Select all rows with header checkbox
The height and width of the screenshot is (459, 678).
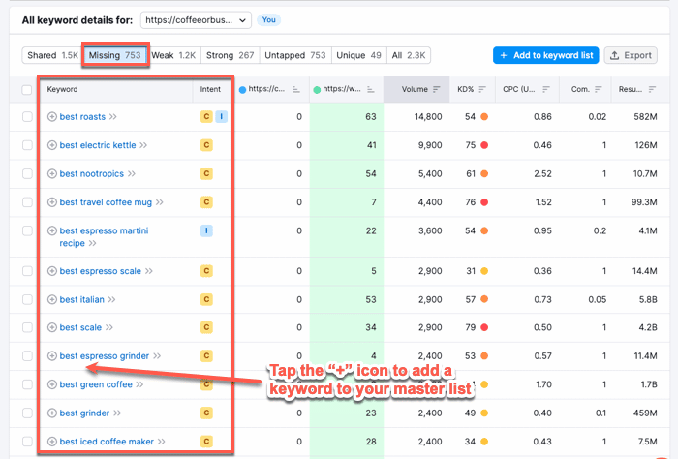27,90
